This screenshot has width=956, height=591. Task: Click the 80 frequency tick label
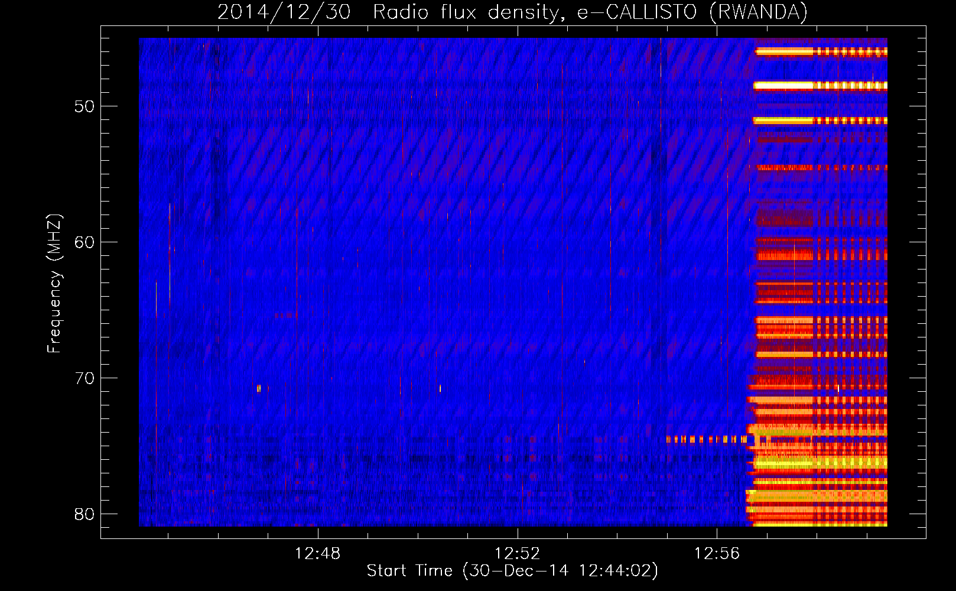(x=85, y=514)
